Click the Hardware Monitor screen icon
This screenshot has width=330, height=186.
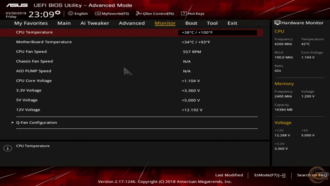277,23
